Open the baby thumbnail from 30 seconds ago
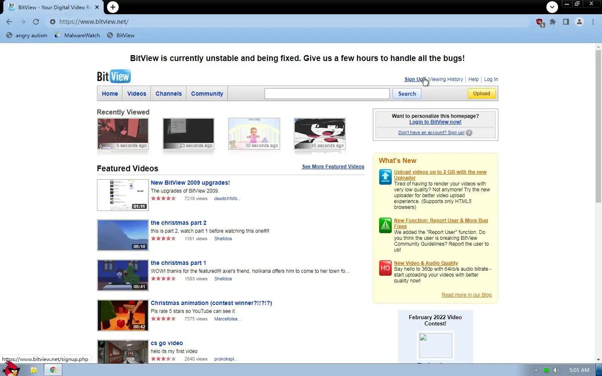The width and height of the screenshot is (602, 376). 254,134
